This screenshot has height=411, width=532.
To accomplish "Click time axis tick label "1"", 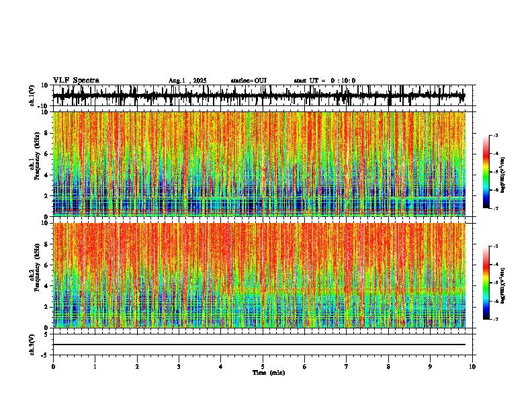I will [95, 367].
